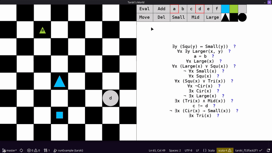Click the gray circle labeled d
272x153 pixels.
(x=111, y=98)
